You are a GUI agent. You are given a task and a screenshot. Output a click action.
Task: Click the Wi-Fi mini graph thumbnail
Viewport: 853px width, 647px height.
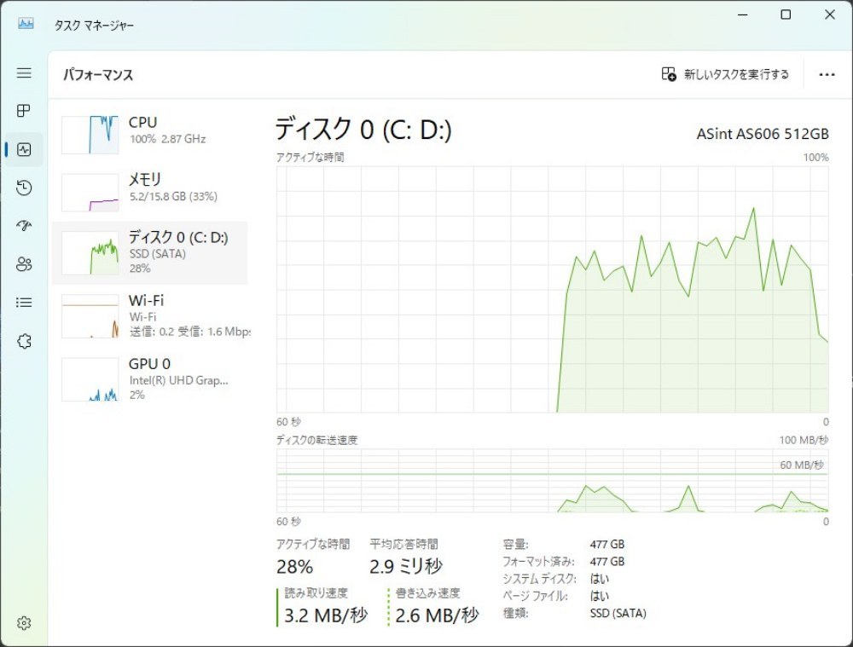click(90, 316)
